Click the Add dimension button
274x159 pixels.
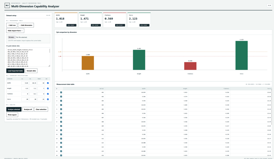click(x=26, y=25)
